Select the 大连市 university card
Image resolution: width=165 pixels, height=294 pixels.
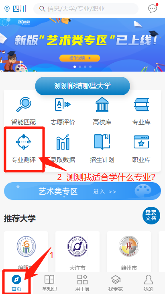coord(77,252)
